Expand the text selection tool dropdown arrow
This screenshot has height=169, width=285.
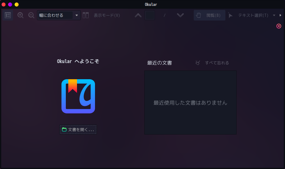pyautogui.click(x=274, y=15)
